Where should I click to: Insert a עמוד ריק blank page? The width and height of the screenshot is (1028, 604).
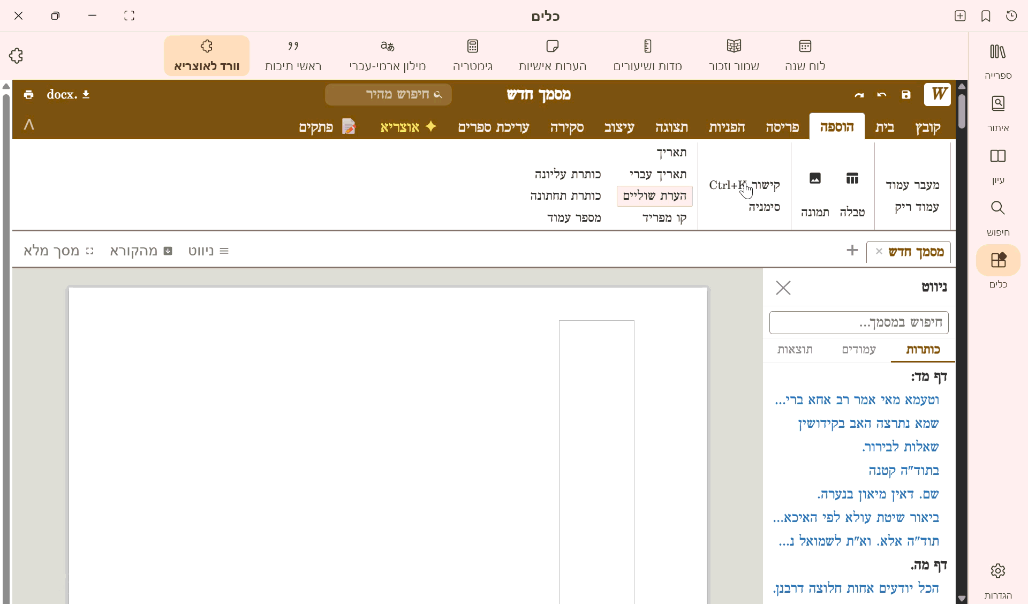(917, 207)
